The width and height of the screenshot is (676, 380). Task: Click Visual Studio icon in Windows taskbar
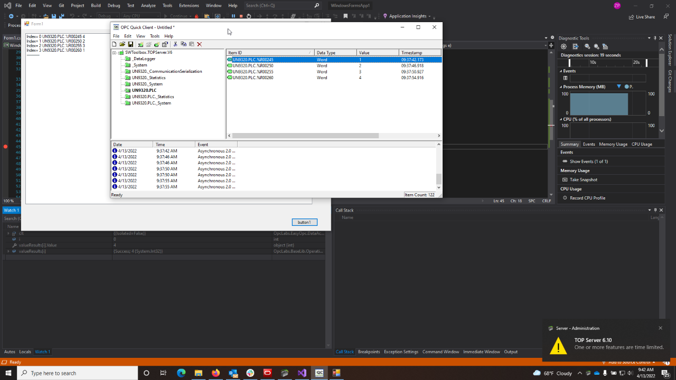click(302, 373)
